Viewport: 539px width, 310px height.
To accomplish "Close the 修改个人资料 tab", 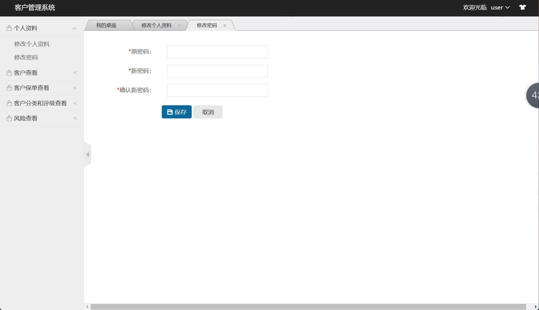I will (x=179, y=25).
